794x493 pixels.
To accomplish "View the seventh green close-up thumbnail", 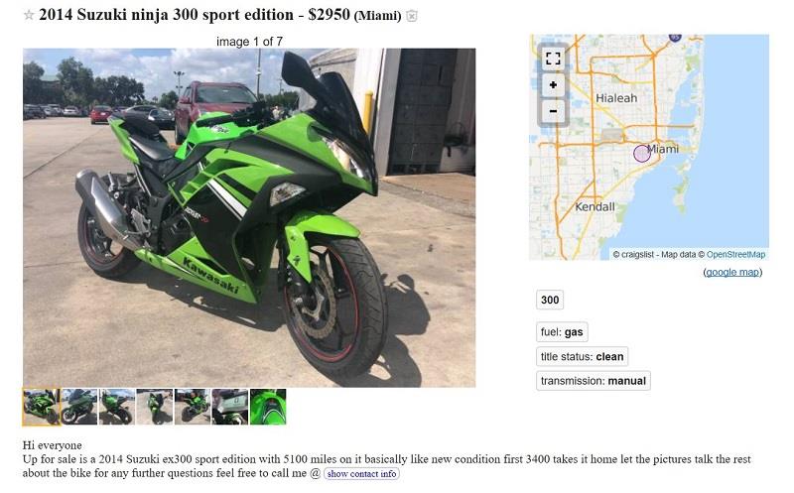I will click(268, 407).
